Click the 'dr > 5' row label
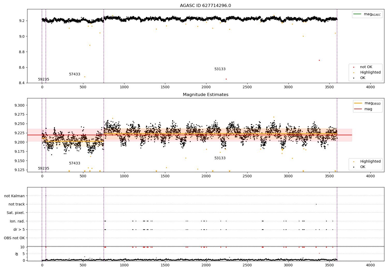This screenshot has height=271, width=388. tap(19, 230)
